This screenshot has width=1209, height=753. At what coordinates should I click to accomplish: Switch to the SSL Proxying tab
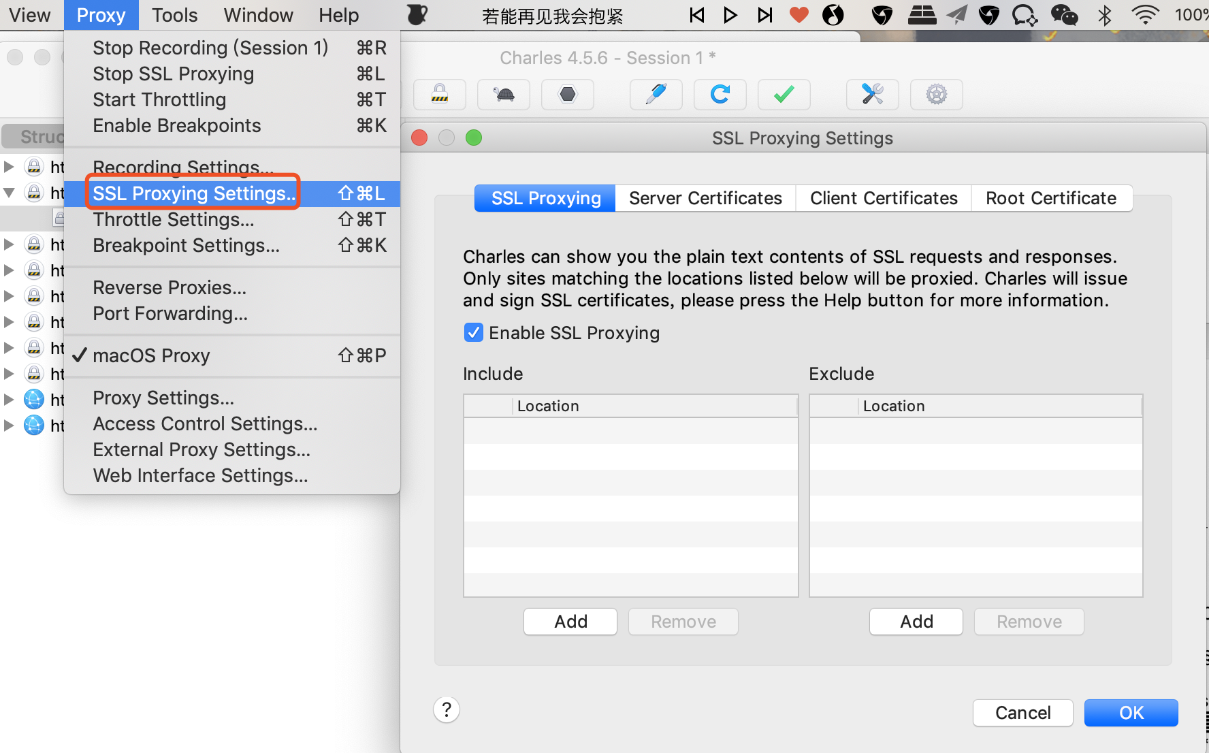click(545, 198)
